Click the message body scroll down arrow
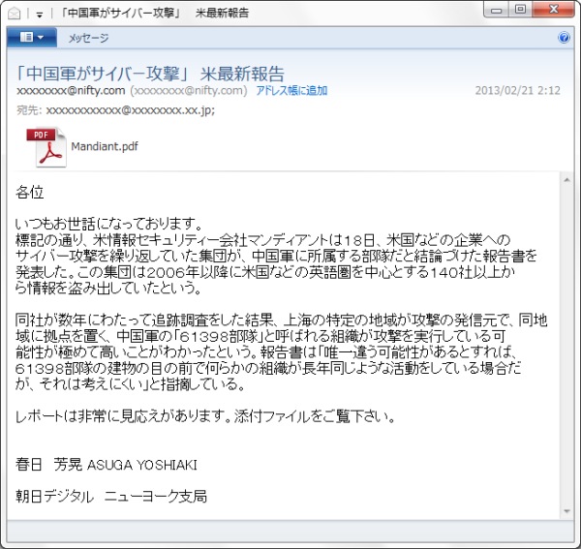 566,511
